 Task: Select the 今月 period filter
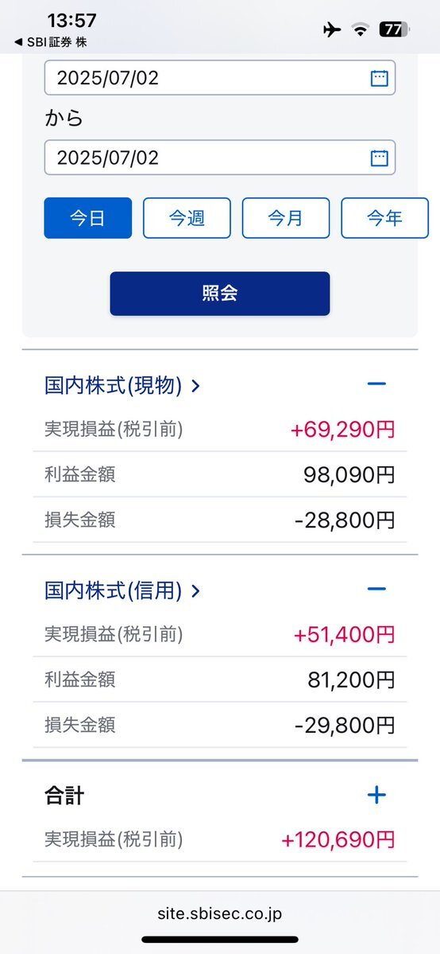click(x=286, y=218)
